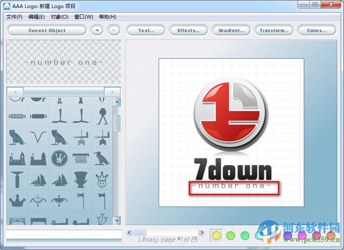Click down arrow of shape library scrollbar
Viewport: 344px width, 250px height.
[x=117, y=220]
